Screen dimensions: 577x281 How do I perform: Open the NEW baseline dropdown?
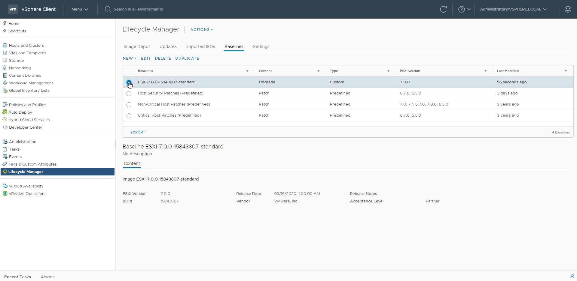tap(130, 58)
